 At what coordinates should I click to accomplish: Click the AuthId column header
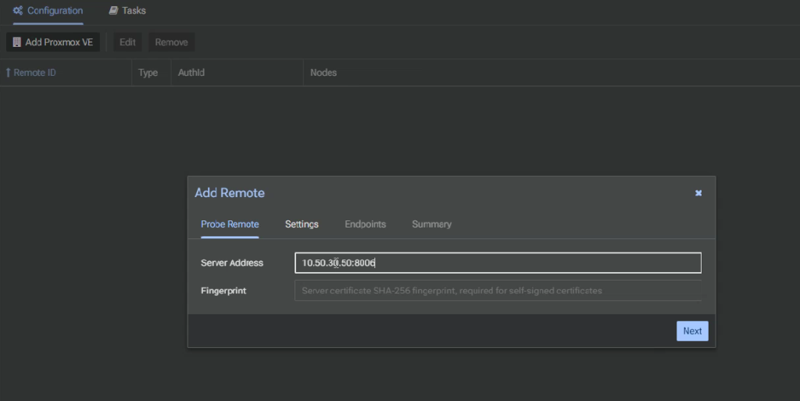191,73
